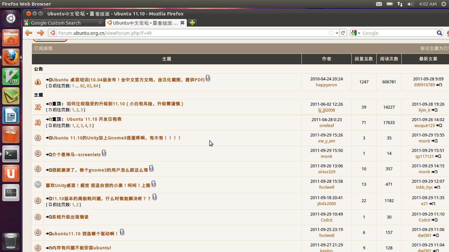Click the announcement icon beside 桌面培训
Screen dimensions: 449x252
(38, 82)
